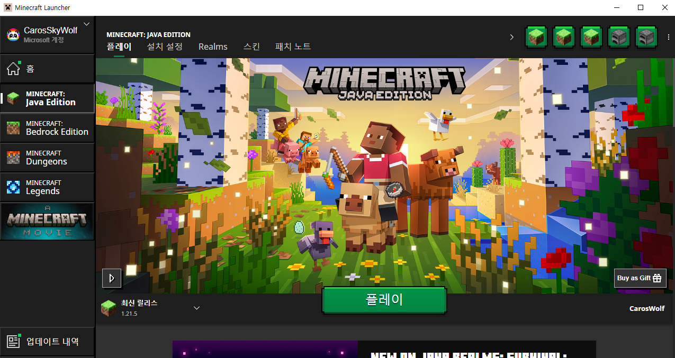Open the A Minecraft Movie promo banner

[47, 221]
